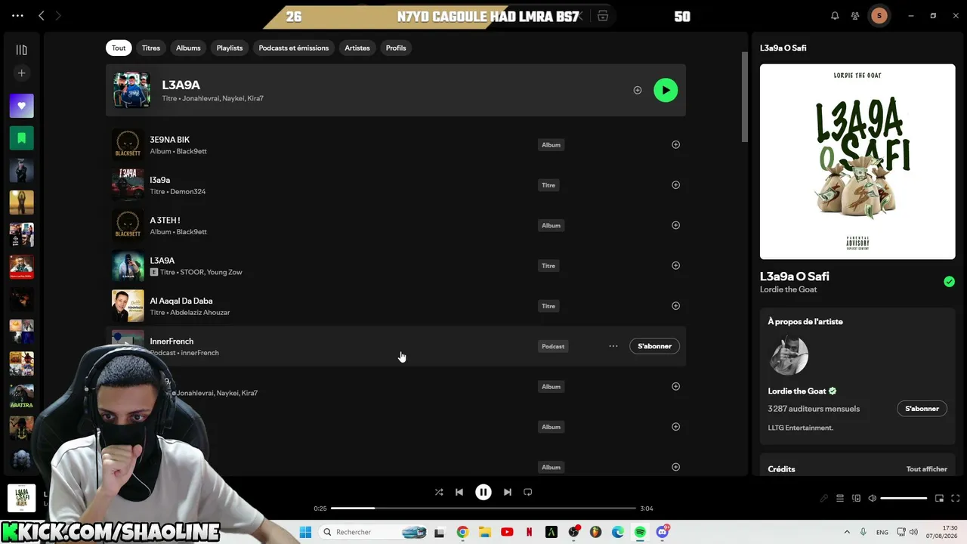Open more options for the InnerFrench podcast
The height and width of the screenshot is (544, 967).
(x=613, y=346)
